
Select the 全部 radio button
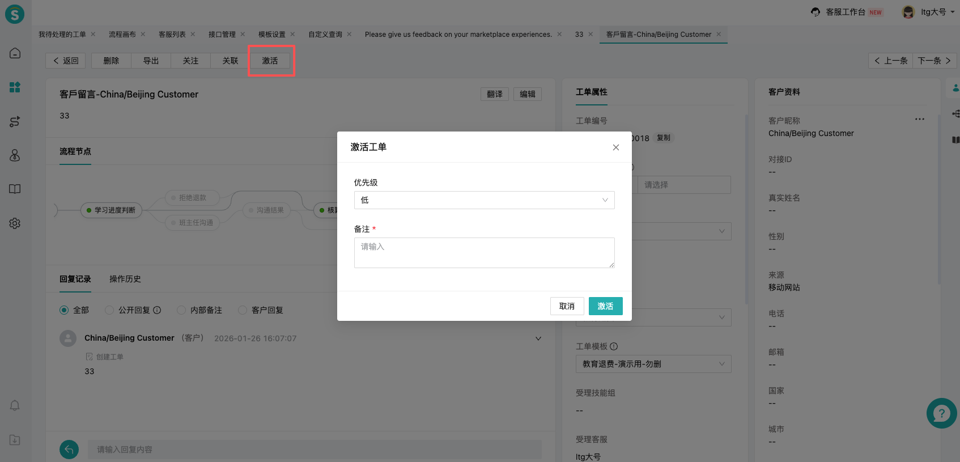pyautogui.click(x=64, y=310)
